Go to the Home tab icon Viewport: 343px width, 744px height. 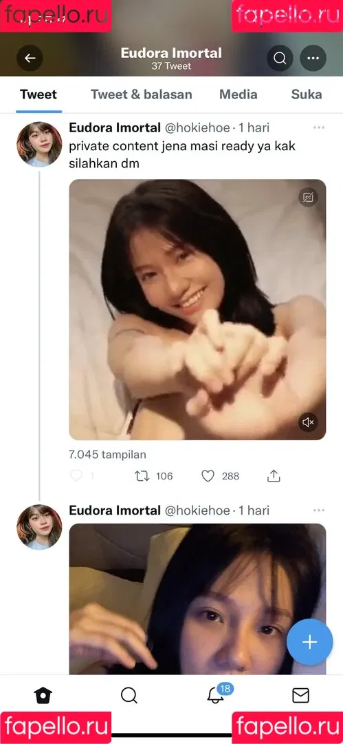click(43, 696)
